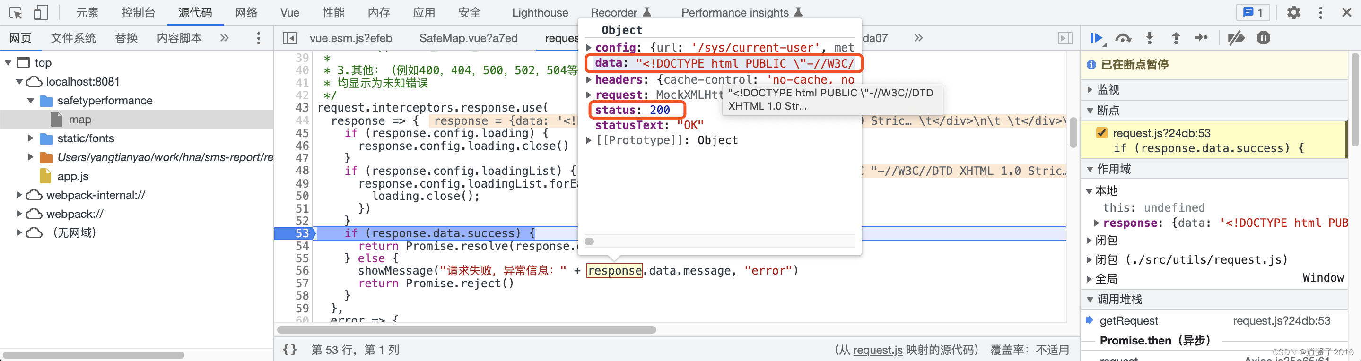Image resolution: width=1361 pixels, height=361 pixels.
Task: Hide the navigator sidebar panel
Action: (289, 38)
